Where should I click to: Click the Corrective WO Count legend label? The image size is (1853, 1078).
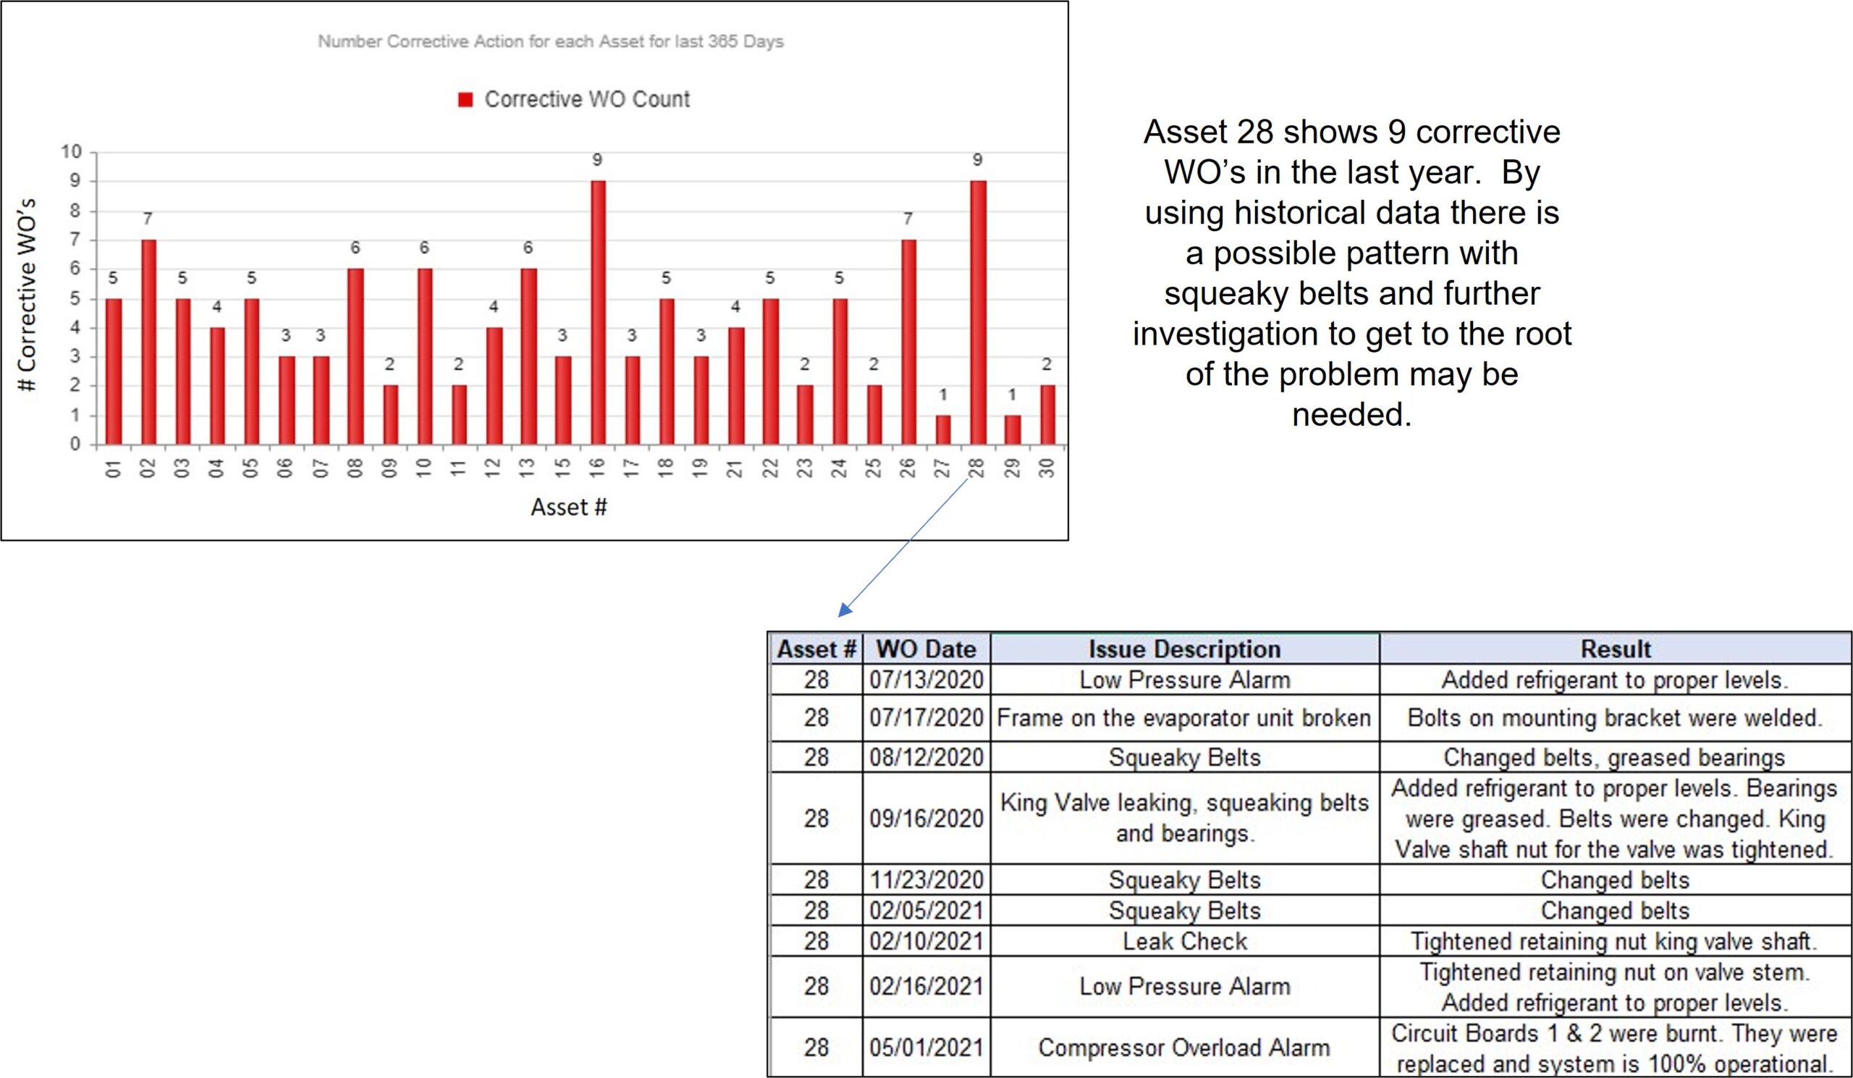pos(587,99)
